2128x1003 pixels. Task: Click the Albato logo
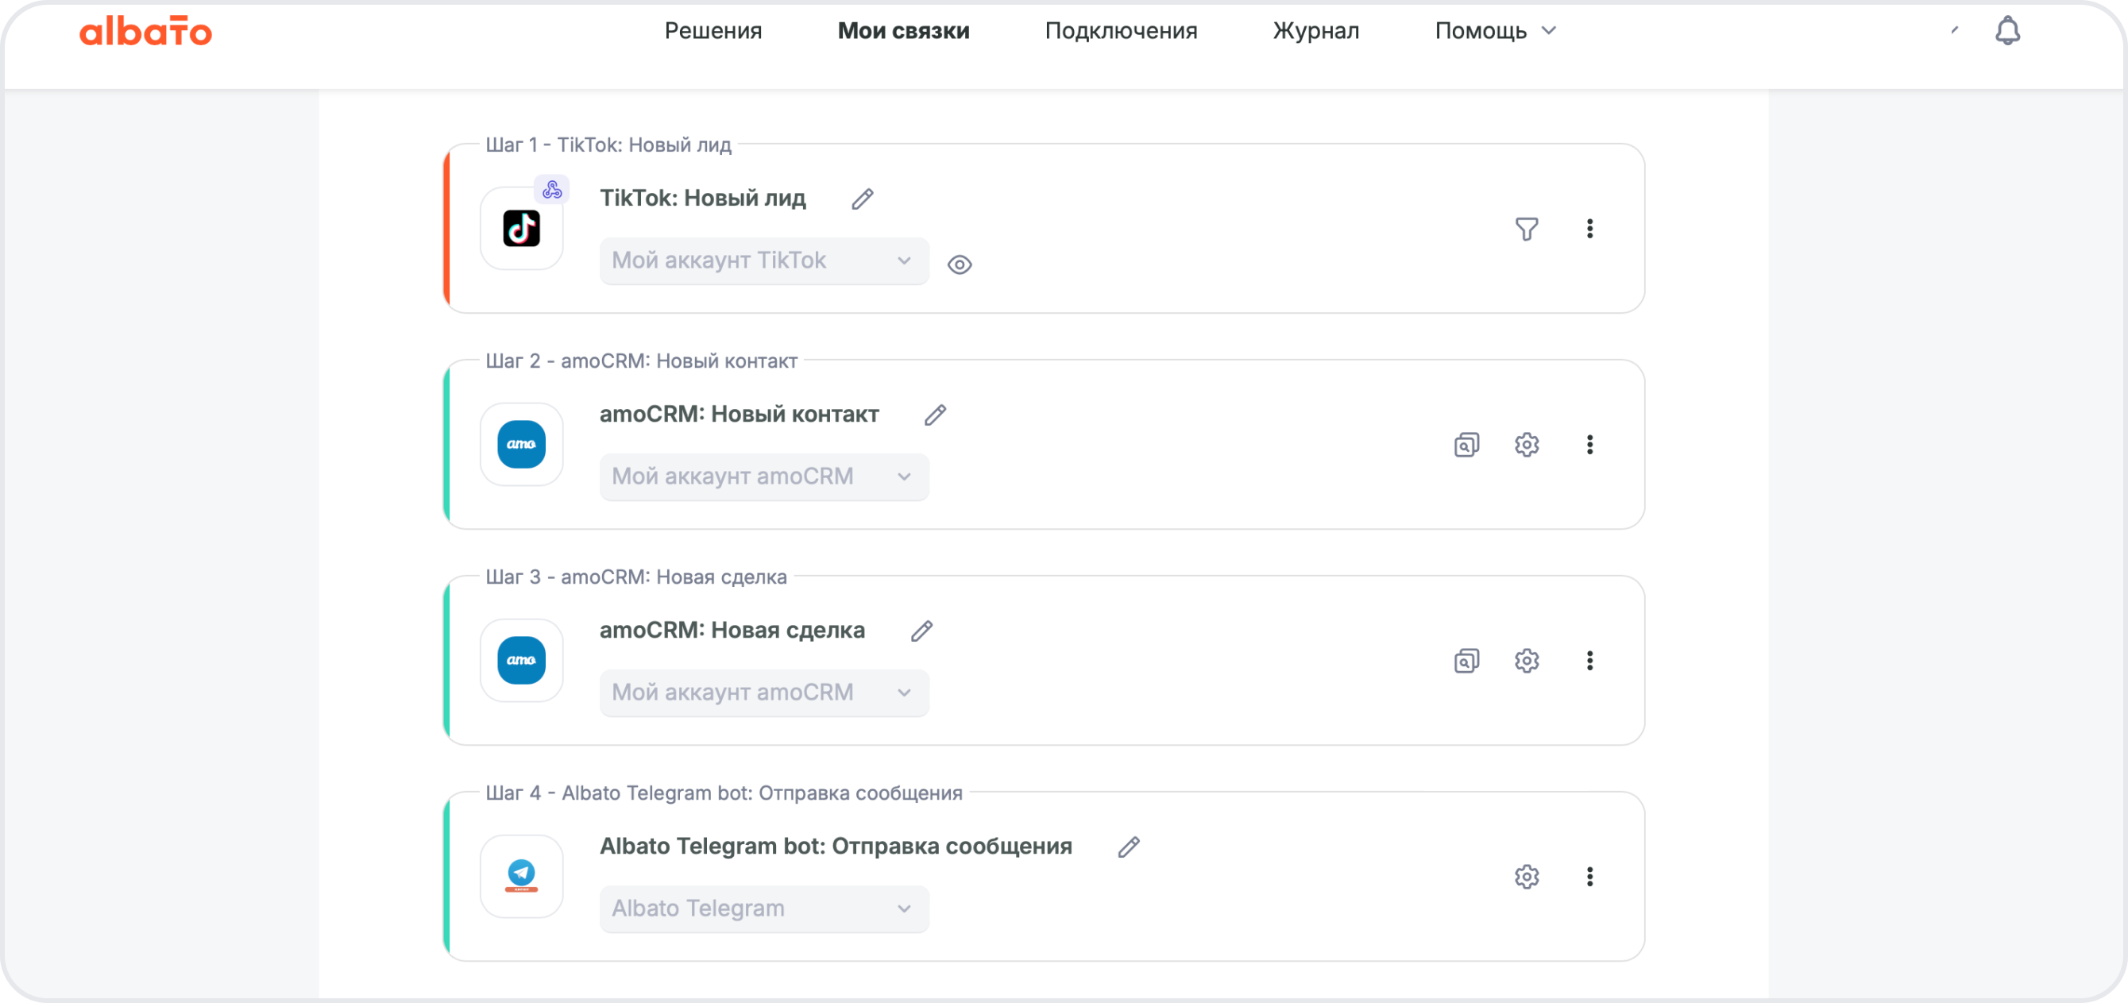(x=145, y=32)
